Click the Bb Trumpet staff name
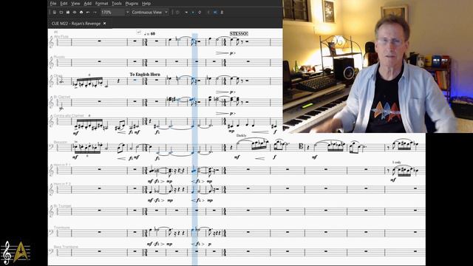Image resolution: width=473 pixels, height=266 pixels. (62, 205)
